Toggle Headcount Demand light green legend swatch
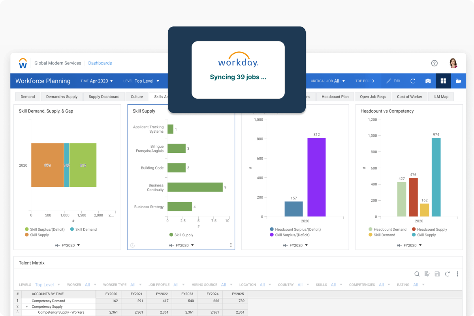 [371, 229]
